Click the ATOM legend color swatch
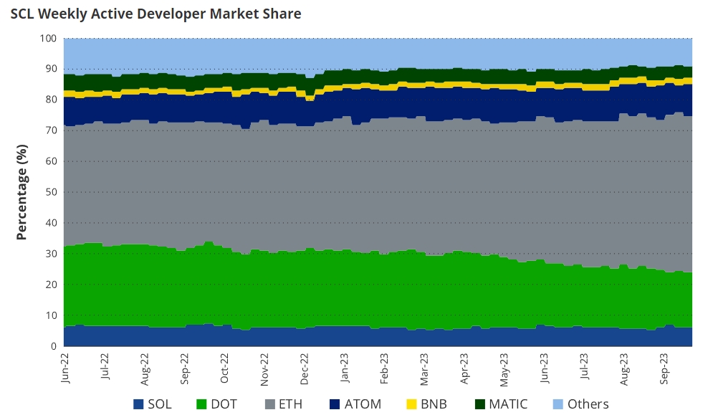Screen dimensions: 708x415 [x=335, y=404]
